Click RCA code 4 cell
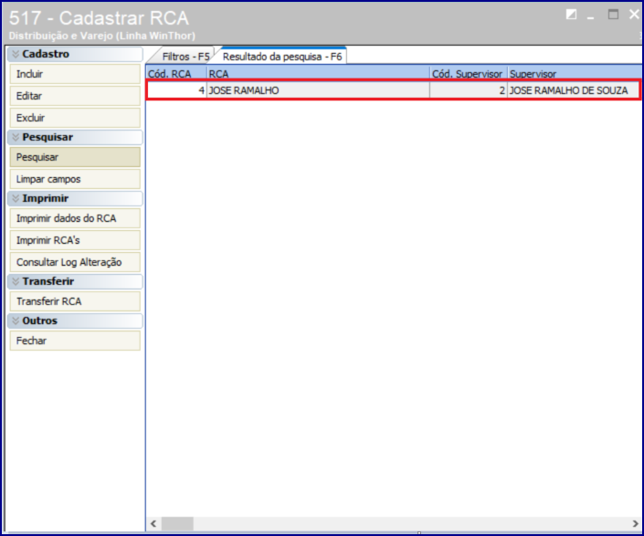The height and width of the screenshot is (536, 644). (176, 90)
